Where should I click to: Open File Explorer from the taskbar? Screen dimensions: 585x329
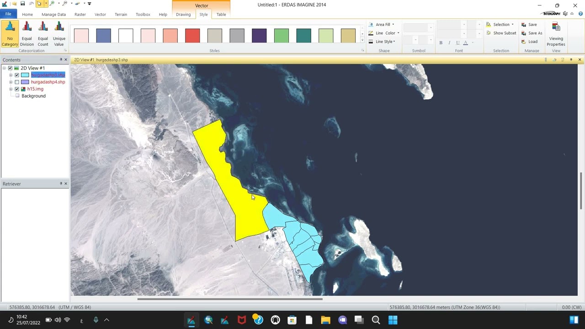[x=325, y=320]
